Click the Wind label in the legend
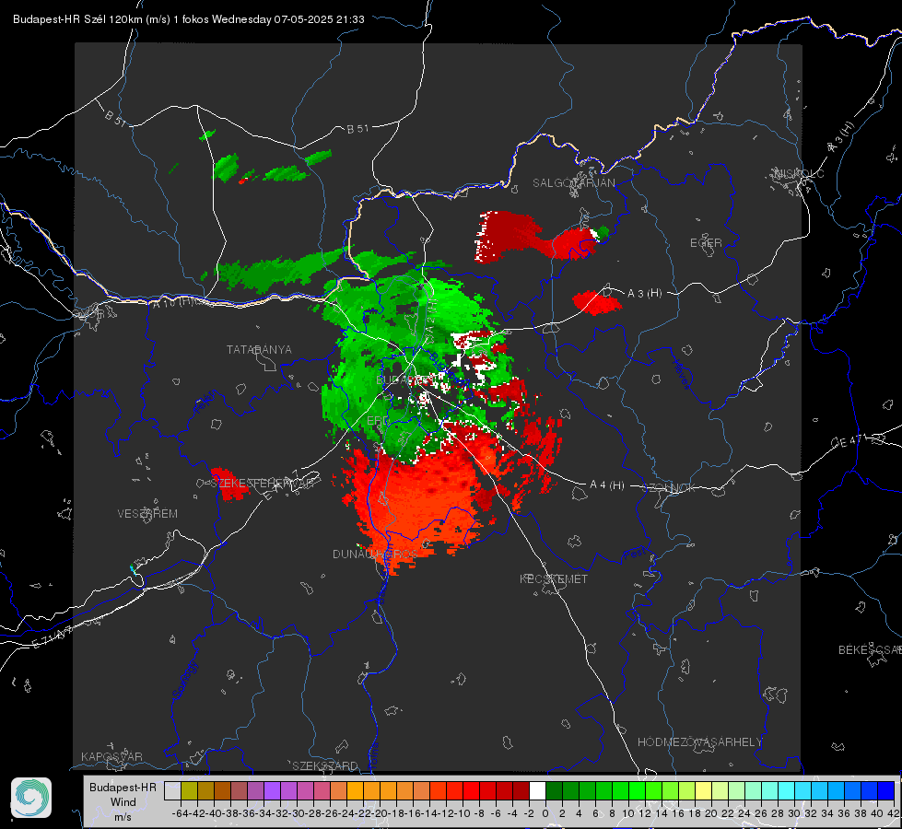 123,802
